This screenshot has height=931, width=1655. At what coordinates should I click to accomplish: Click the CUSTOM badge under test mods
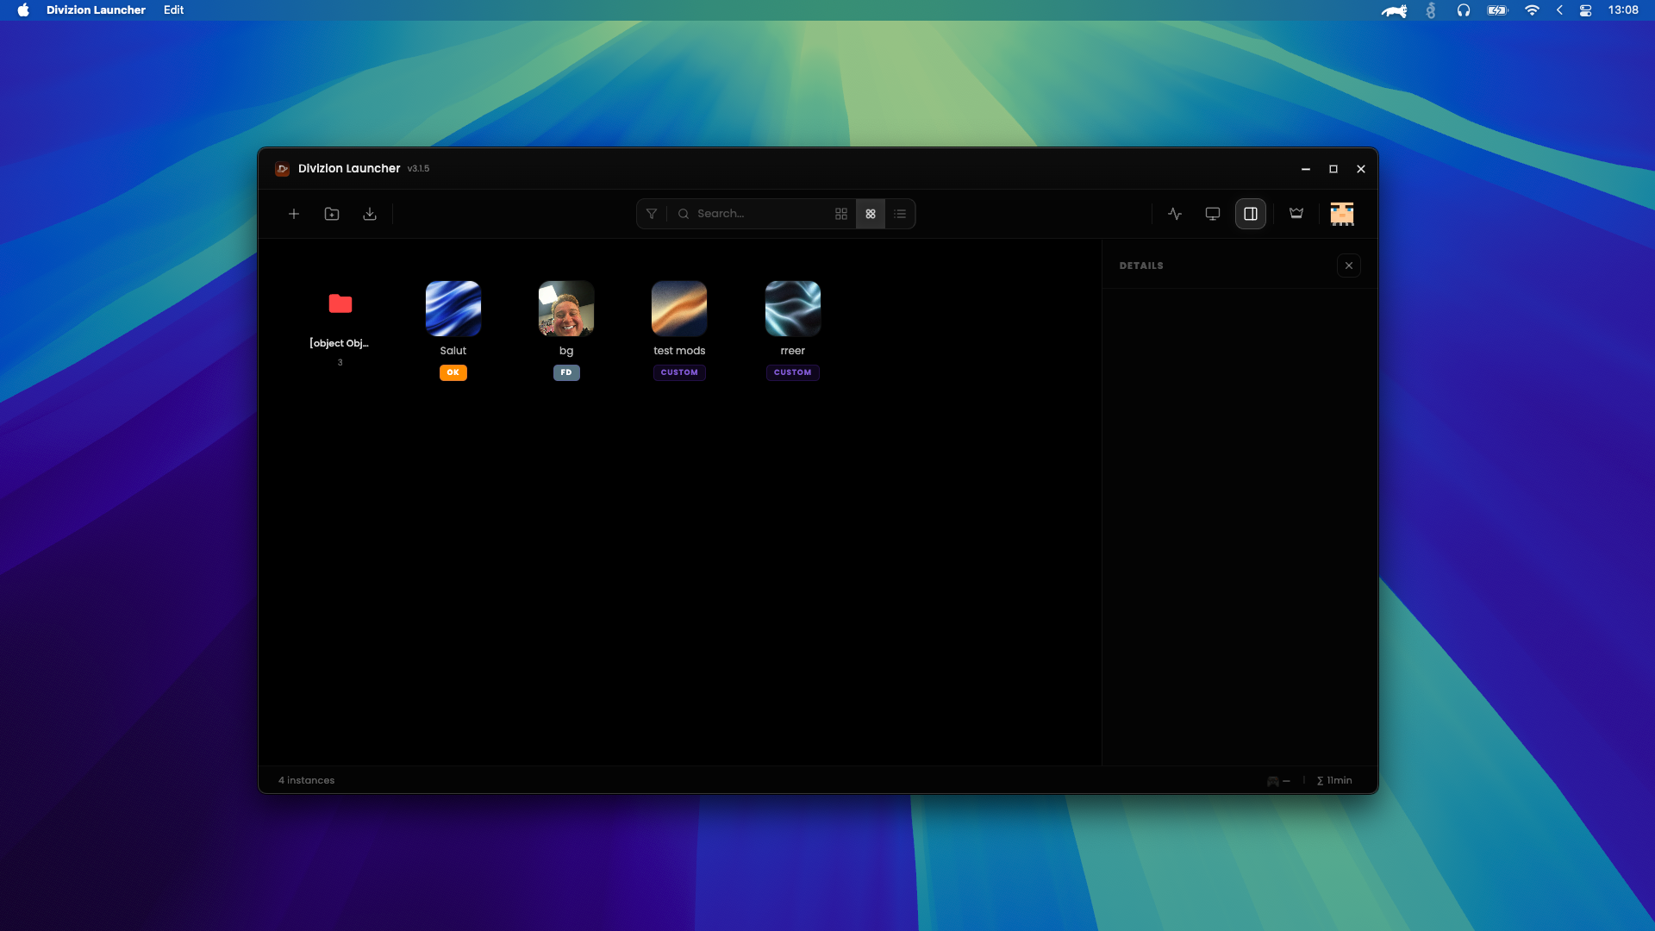click(679, 372)
